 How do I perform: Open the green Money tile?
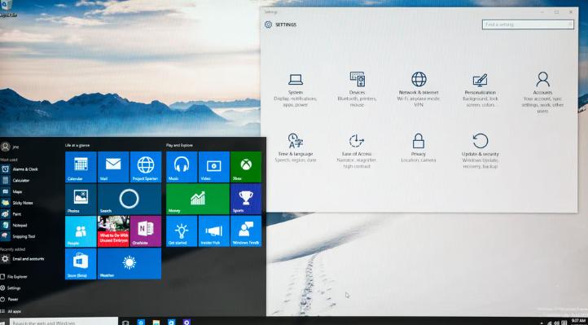pos(198,199)
